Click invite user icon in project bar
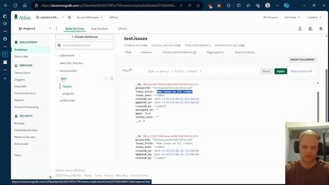Screen dimensions: 329x185 pos(300,29)
